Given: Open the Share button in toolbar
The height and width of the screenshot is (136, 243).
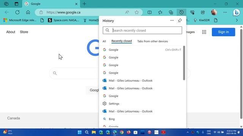Looking at the screenshot, I should 203,12.
